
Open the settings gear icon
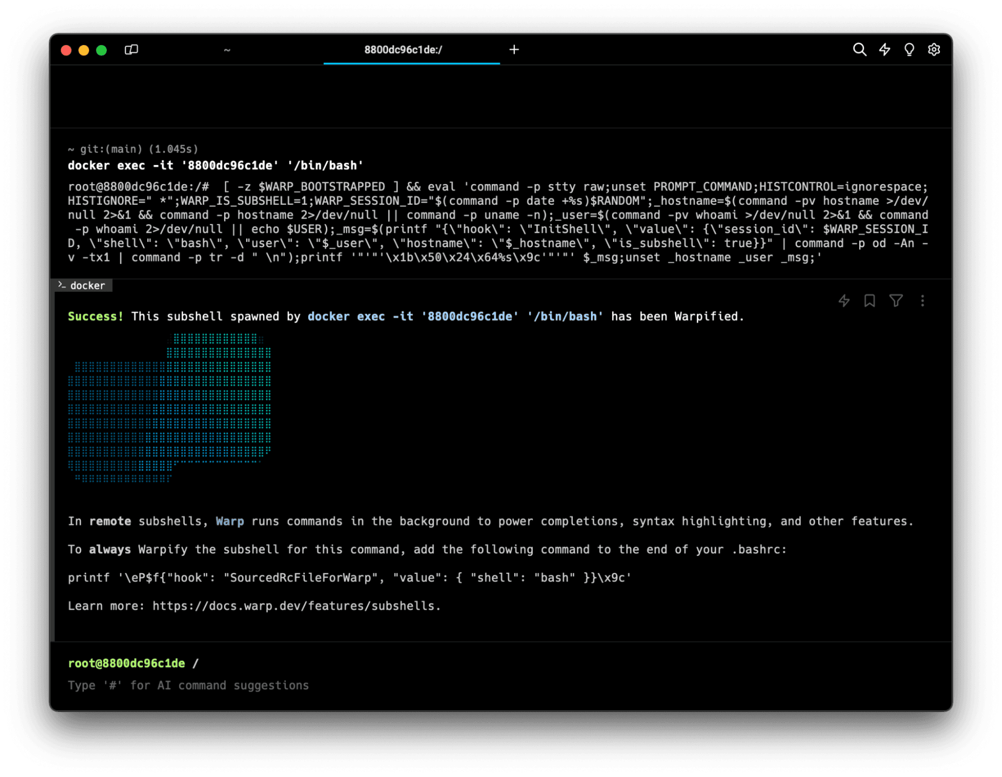(933, 50)
